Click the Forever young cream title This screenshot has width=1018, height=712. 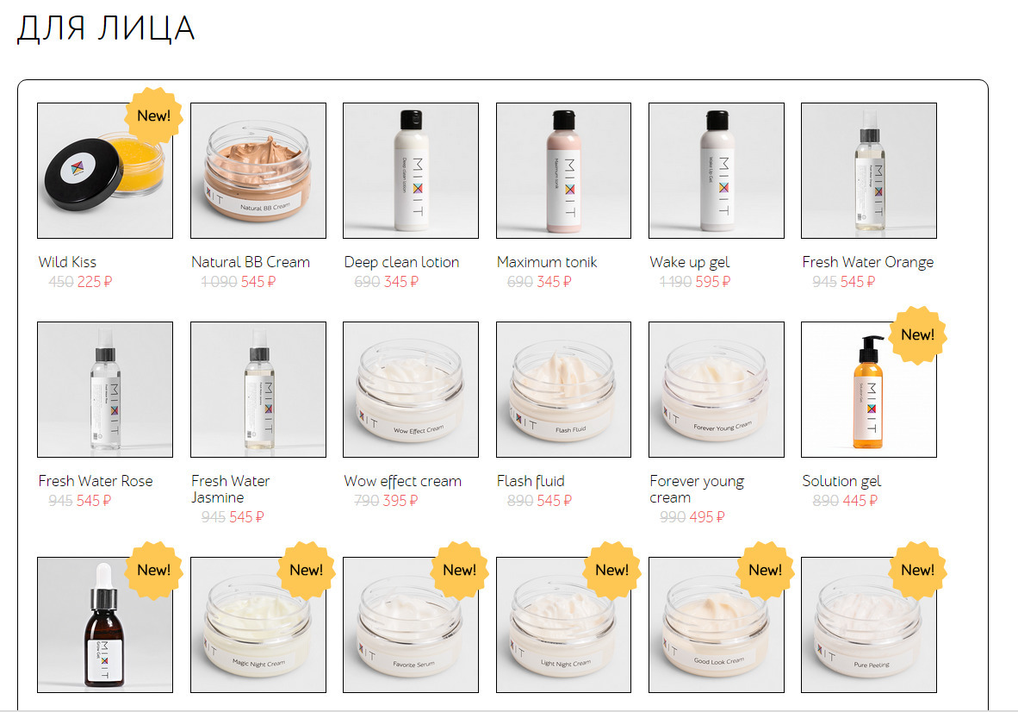pyautogui.click(x=697, y=489)
